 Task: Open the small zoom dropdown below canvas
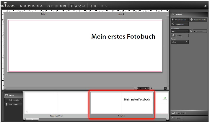143,88
